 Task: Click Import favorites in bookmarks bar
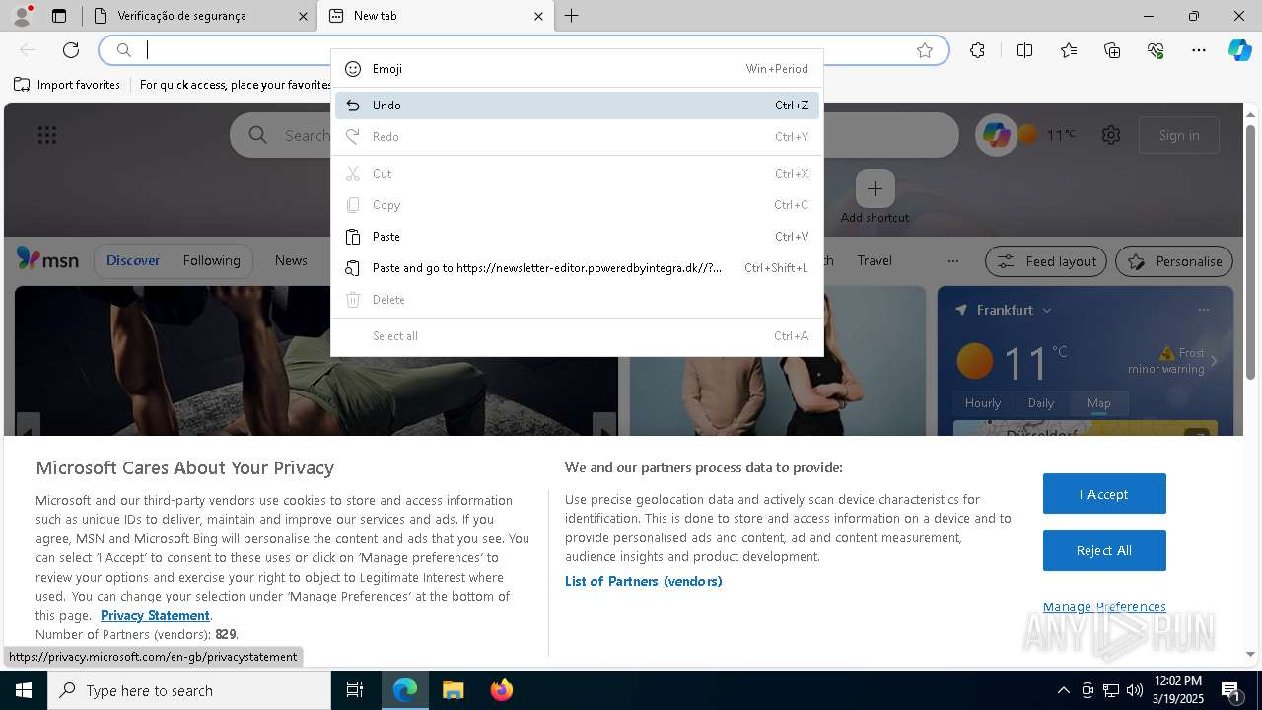point(67,85)
